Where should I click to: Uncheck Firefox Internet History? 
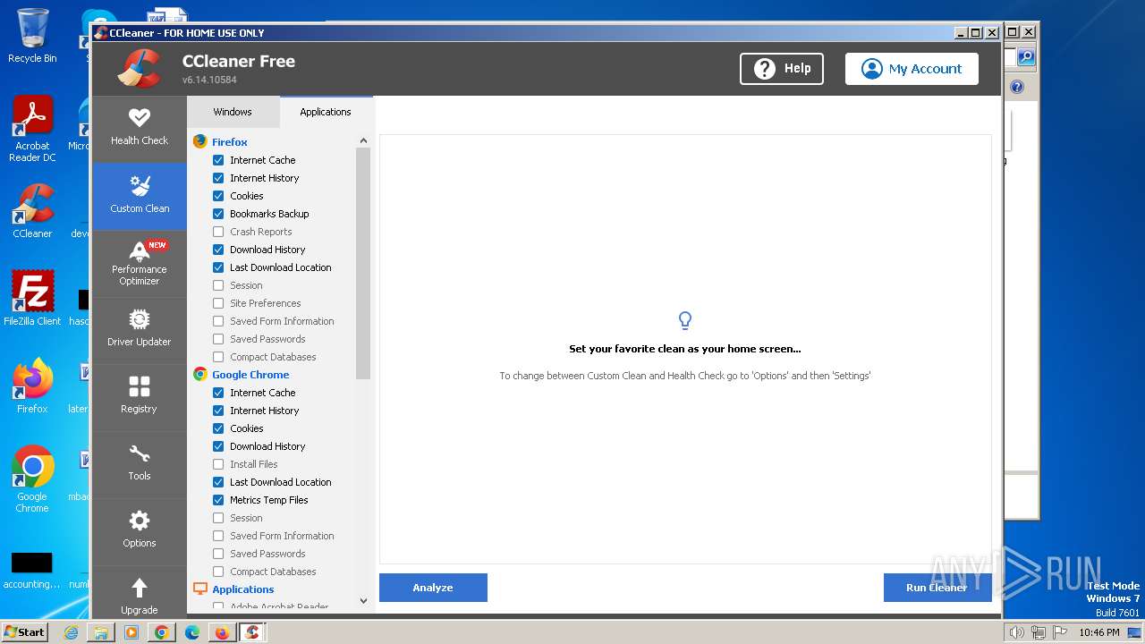coord(218,178)
